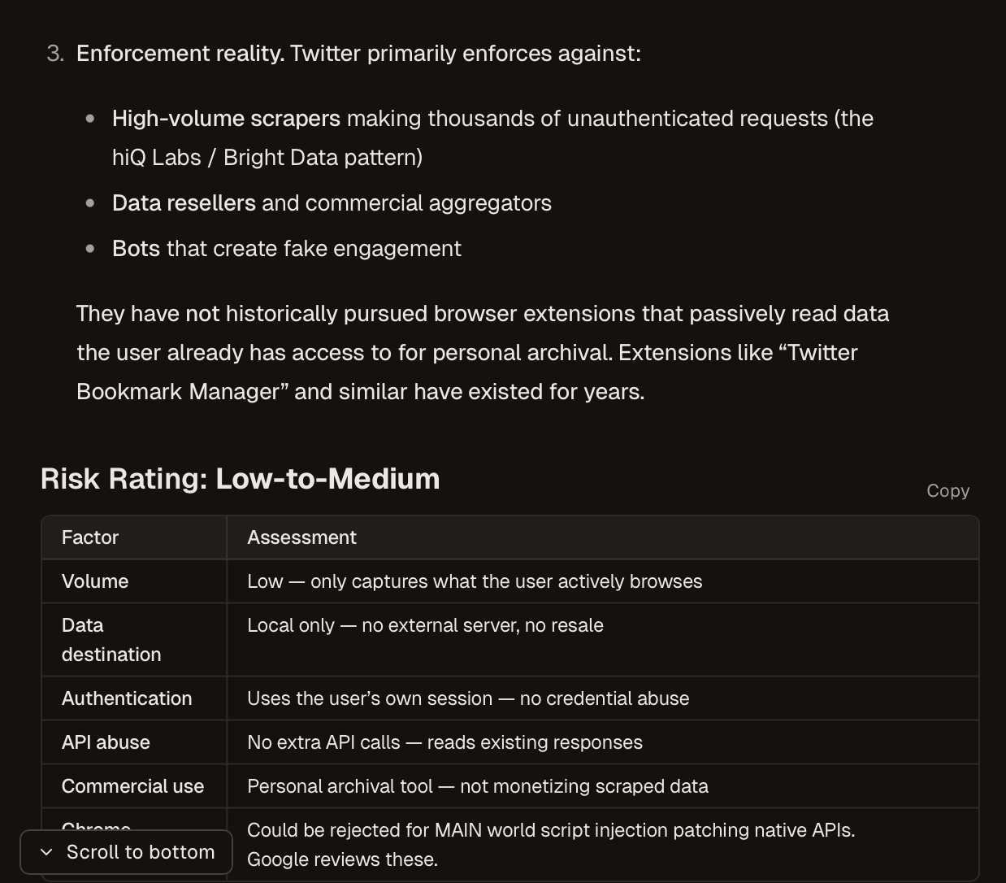1006x883 pixels.
Task: Click the API abuse factor cell
Action: [106, 742]
